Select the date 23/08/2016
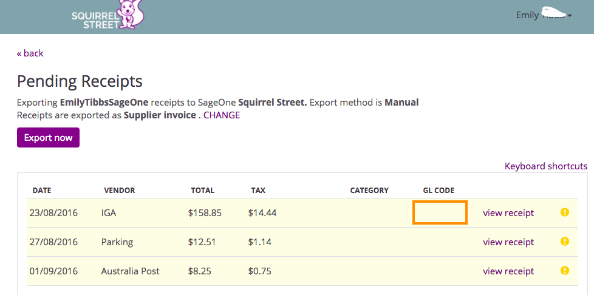594x295 pixels. coord(53,213)
